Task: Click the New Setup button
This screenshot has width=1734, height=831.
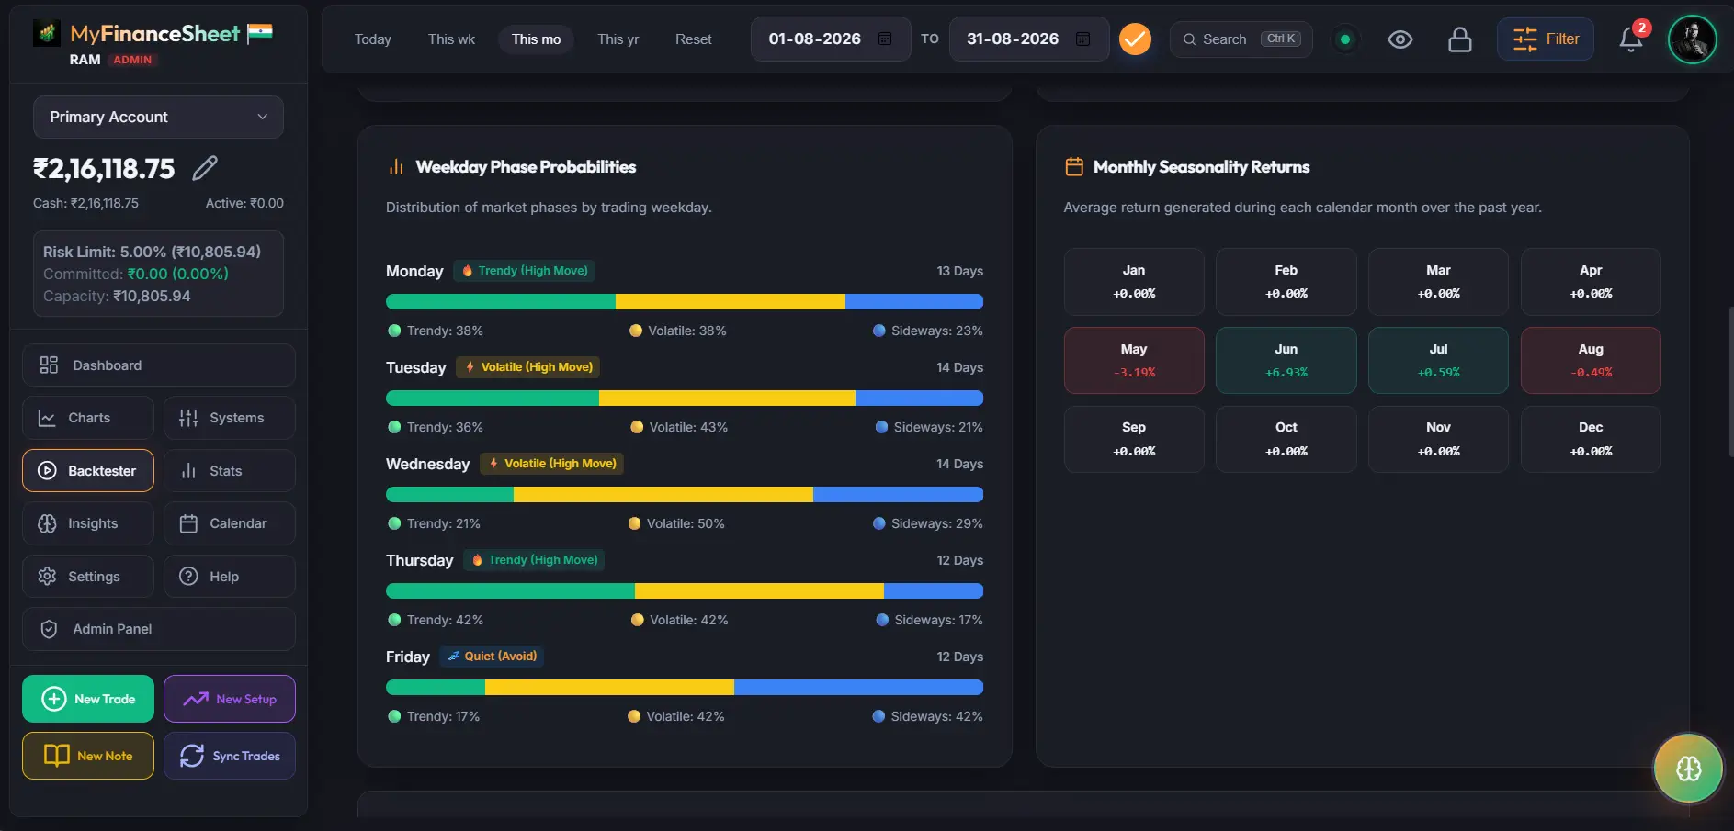Action: pos(230,699)
